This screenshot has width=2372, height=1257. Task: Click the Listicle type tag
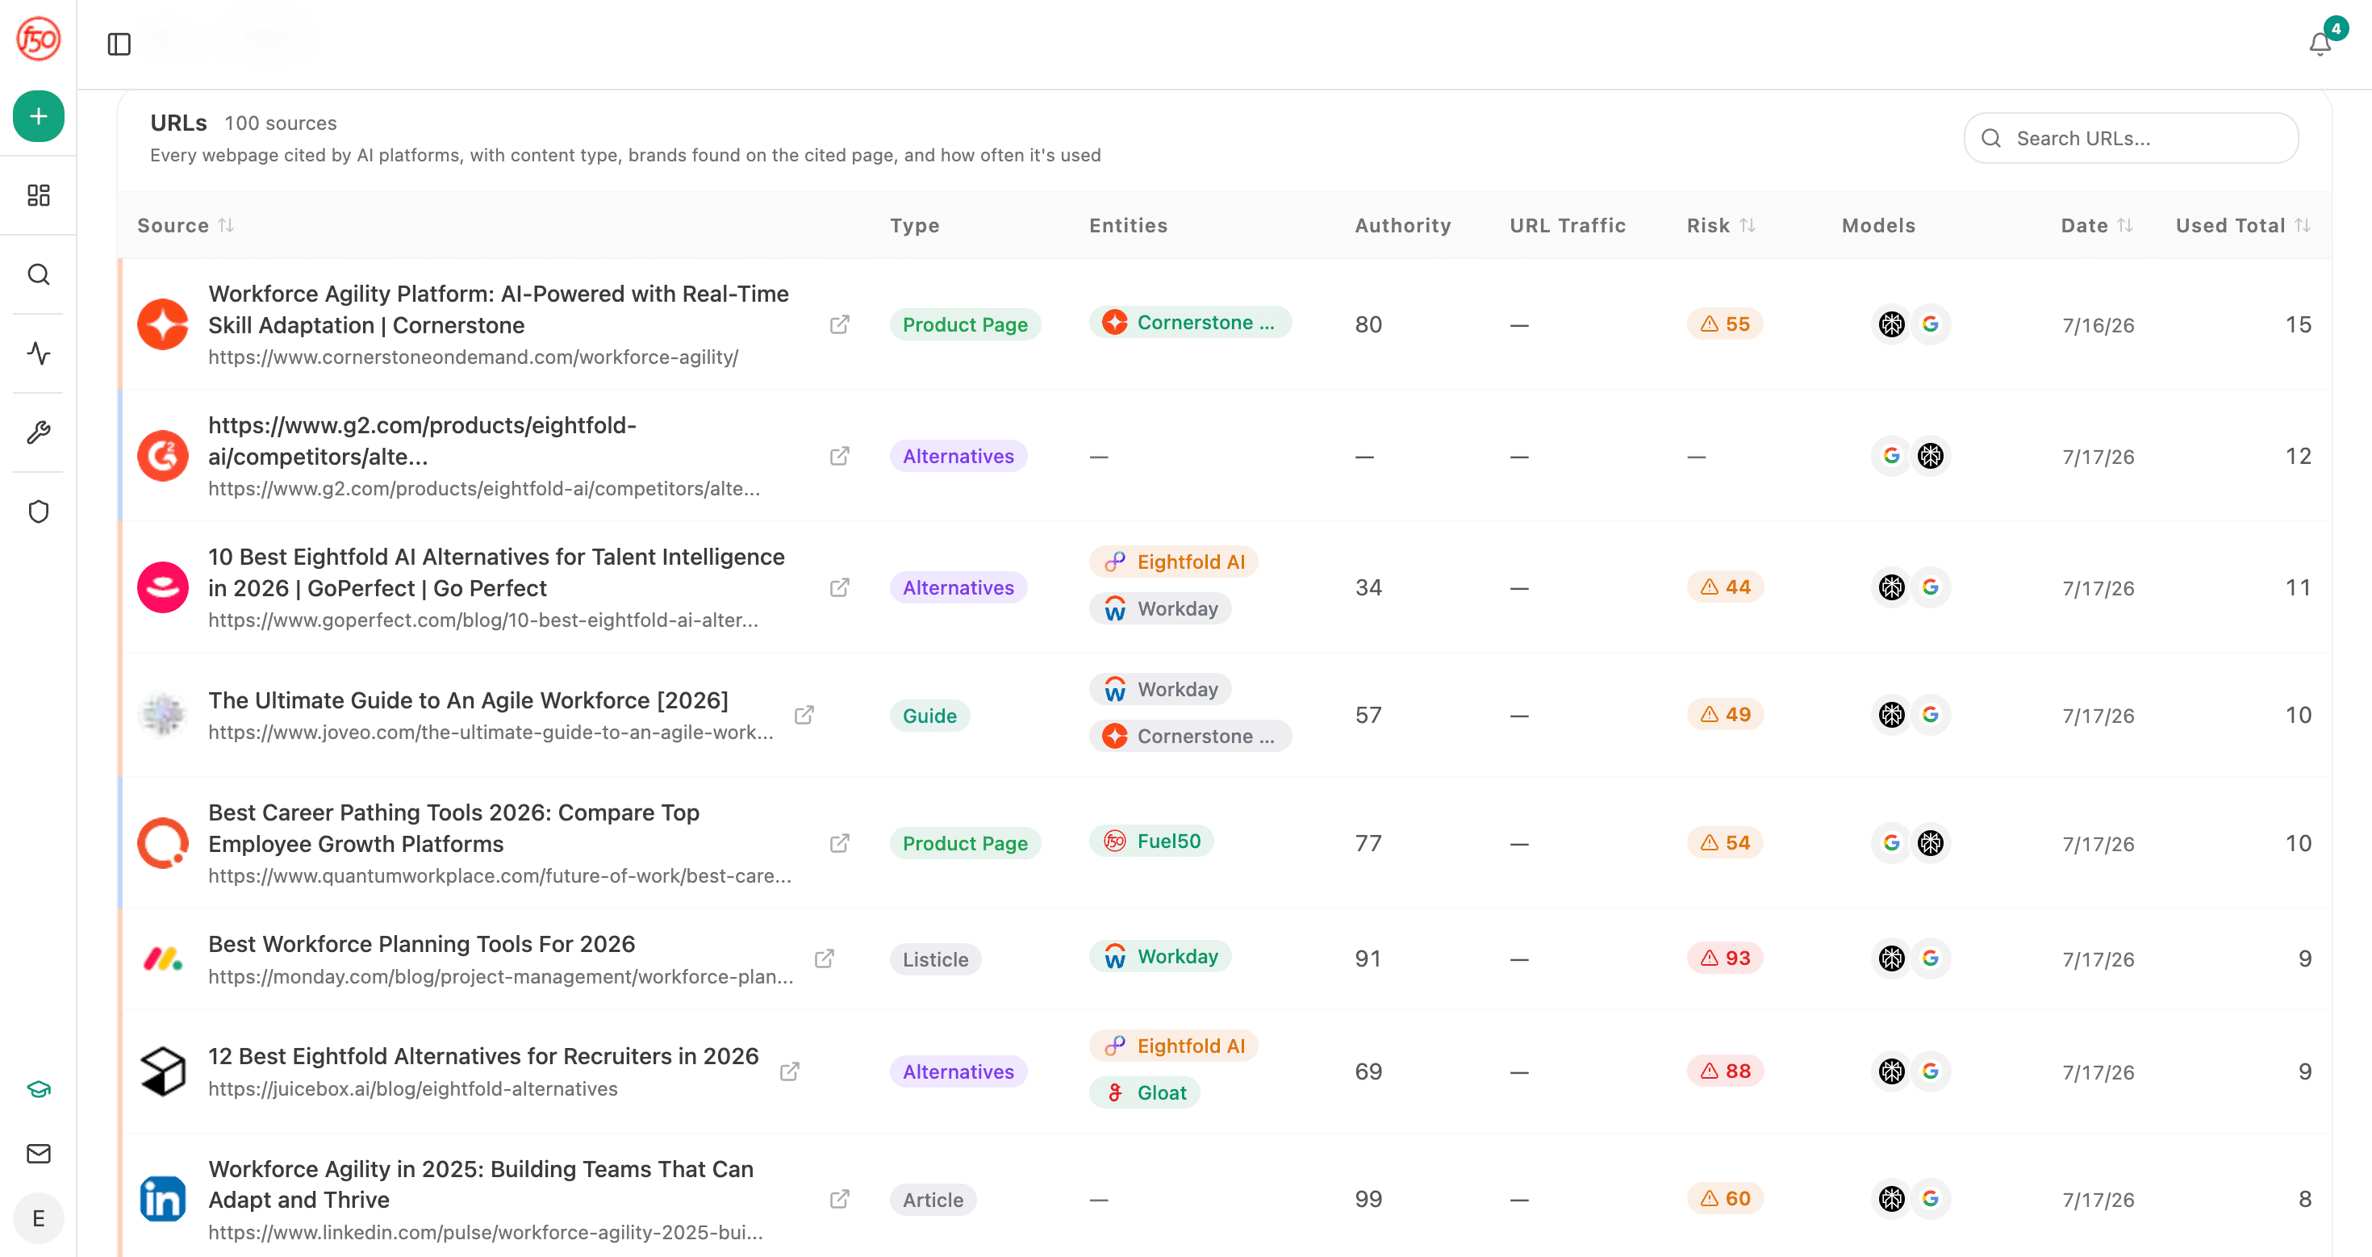click(934, 959)
